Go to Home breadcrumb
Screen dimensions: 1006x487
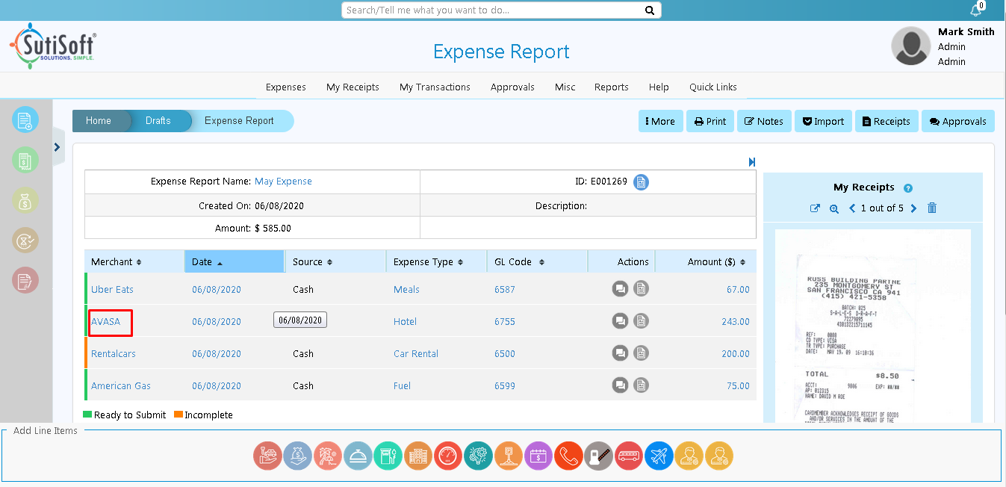coord(99,121)
